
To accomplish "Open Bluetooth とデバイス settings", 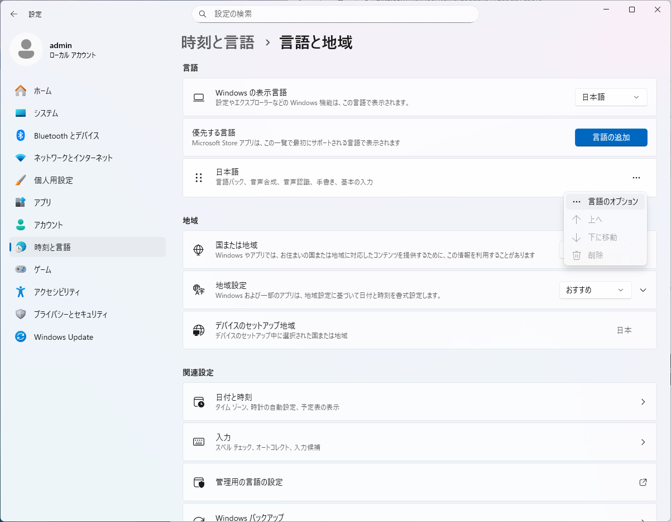I will coord(66,135).
